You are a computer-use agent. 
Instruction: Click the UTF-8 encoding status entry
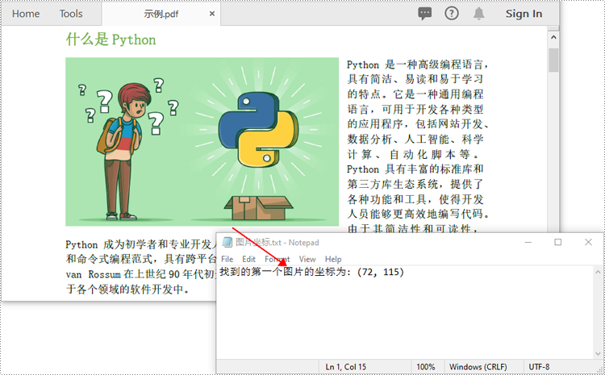pos(539,367)
